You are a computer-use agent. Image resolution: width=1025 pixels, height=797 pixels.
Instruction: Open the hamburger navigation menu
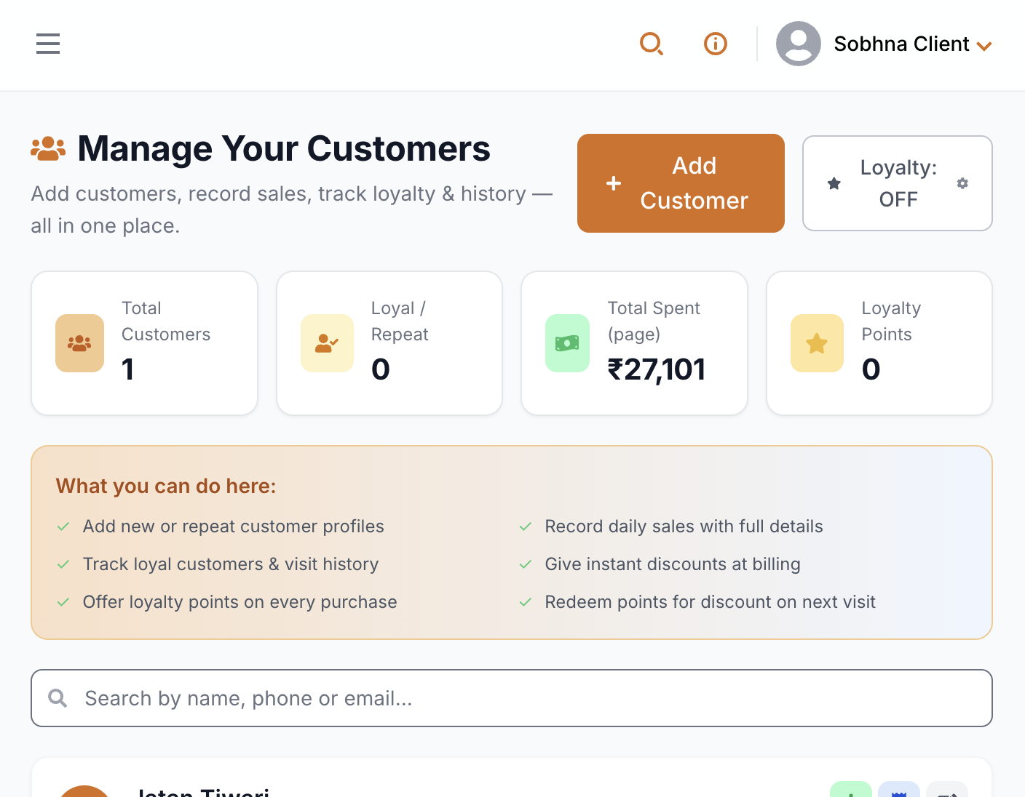coord(47,44)
